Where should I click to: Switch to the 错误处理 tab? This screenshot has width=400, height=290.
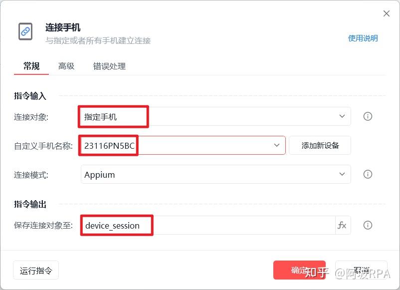tap(109, 65)
